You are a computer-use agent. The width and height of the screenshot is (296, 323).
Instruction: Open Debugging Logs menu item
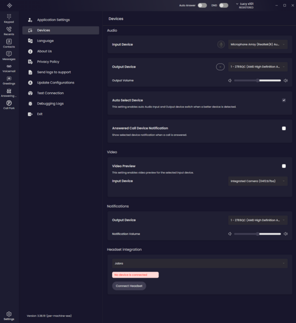click(x=60, y=104)
